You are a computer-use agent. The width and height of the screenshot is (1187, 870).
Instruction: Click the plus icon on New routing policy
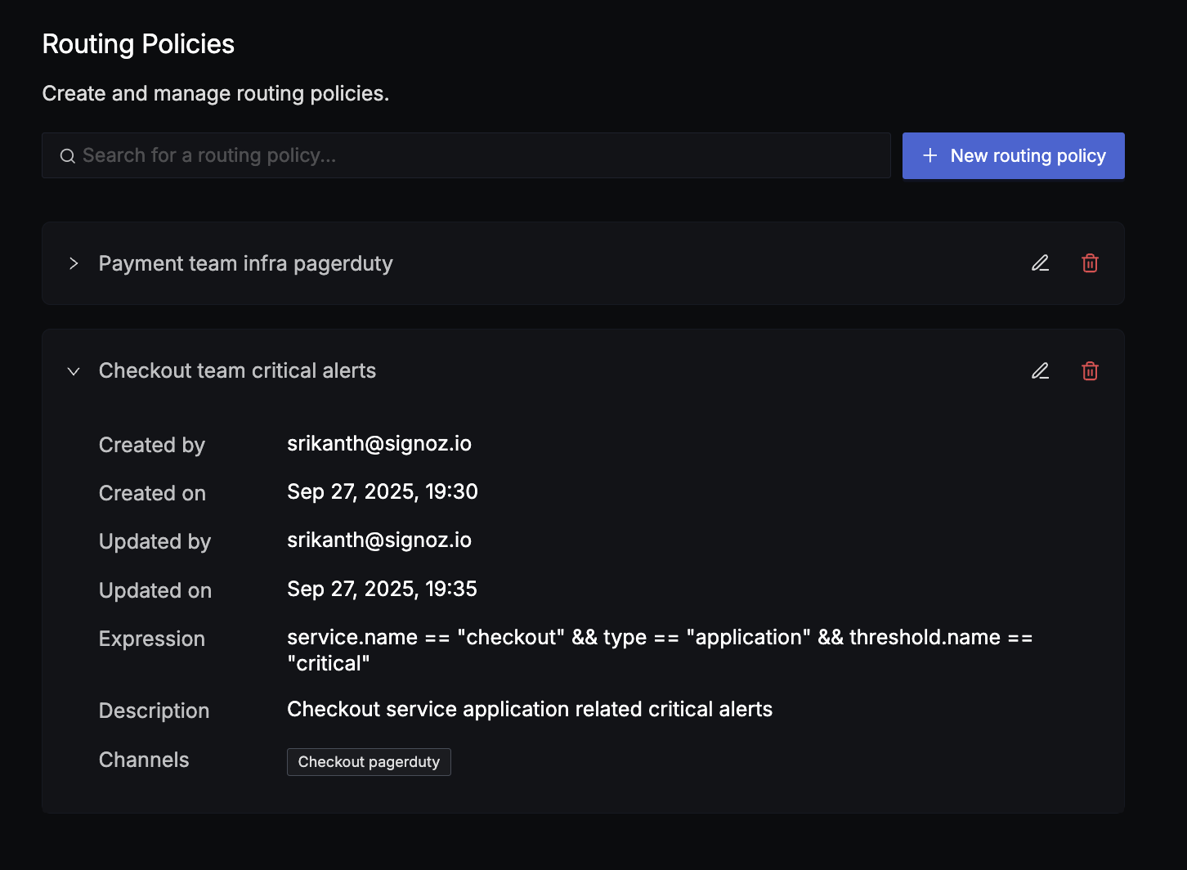point(929,155)
